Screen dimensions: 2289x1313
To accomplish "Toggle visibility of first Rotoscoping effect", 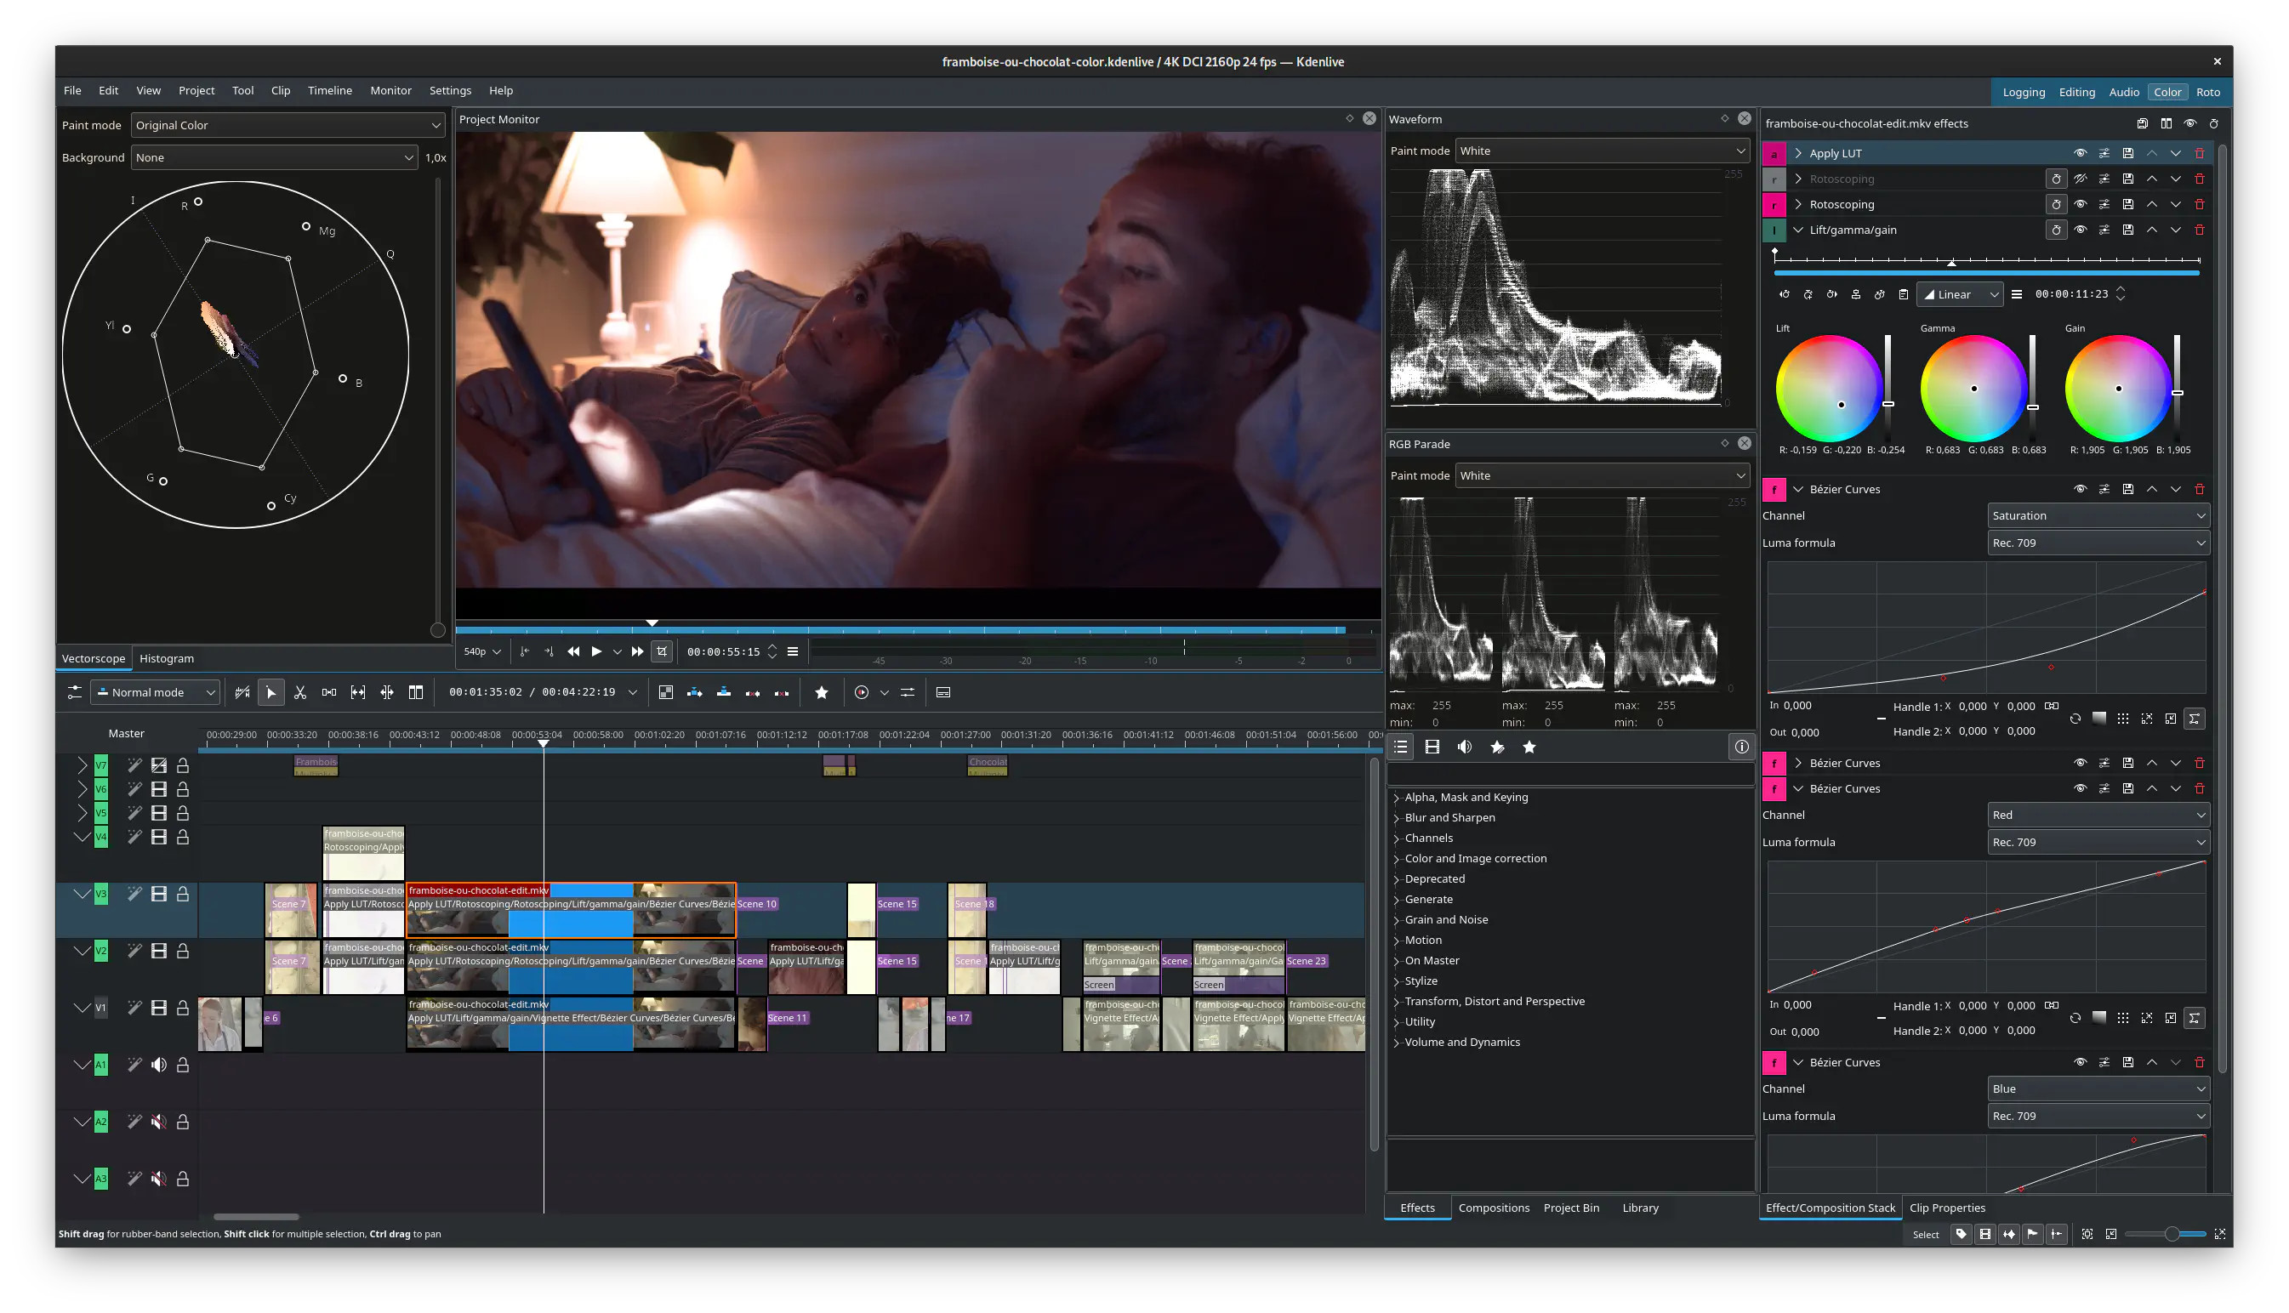I will [x=2080, y=179].
